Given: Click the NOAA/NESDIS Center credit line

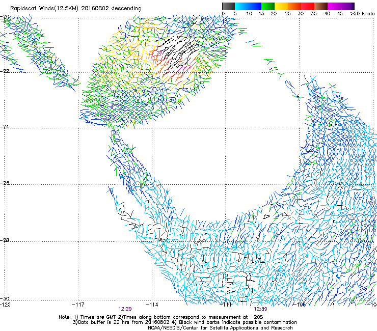Looking at the screenshot, I should pos(220,328).
